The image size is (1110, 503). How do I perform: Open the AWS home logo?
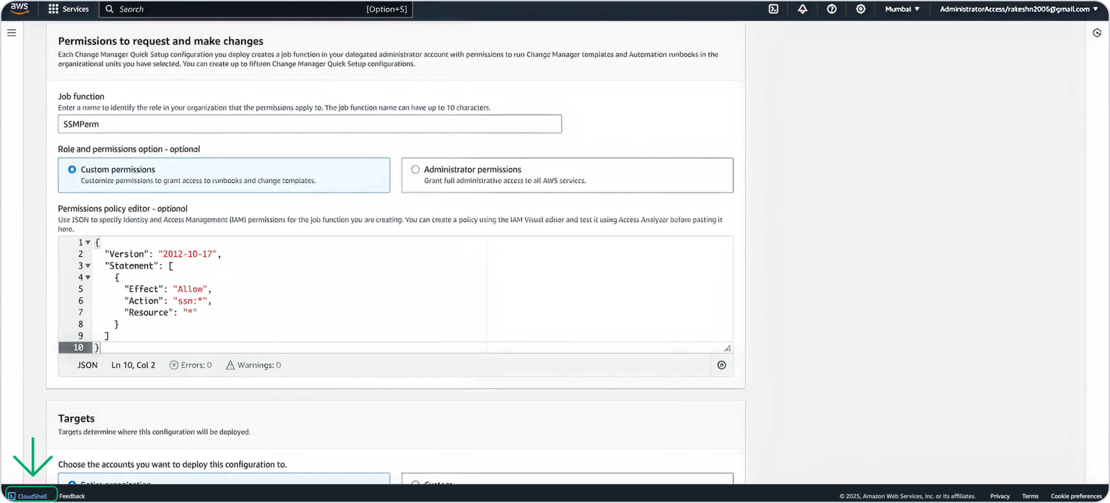[x=19, y=9]
